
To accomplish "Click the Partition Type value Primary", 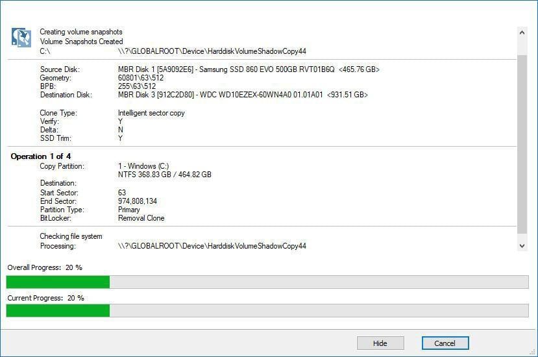I will pos(129,210).
